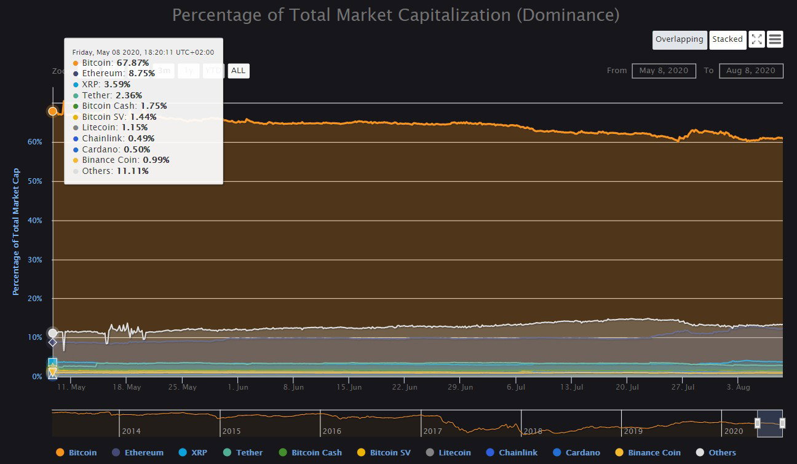
Task: Select the ALL zoom range button
Action: [x=239, y=71]
